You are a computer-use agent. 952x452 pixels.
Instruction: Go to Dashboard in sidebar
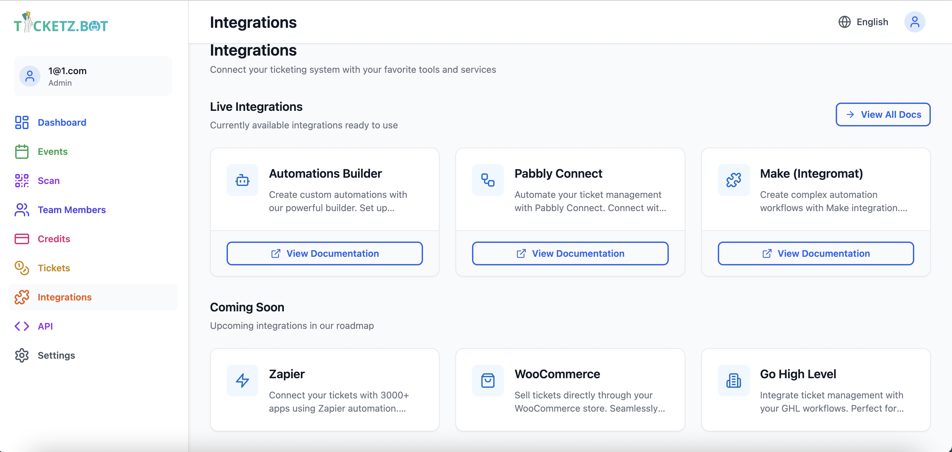(x=93, y=123)
